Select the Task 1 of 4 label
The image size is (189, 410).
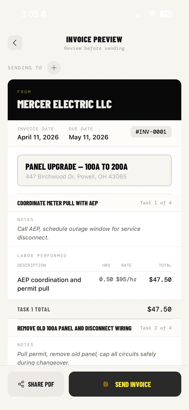click(x=156, y=203)
